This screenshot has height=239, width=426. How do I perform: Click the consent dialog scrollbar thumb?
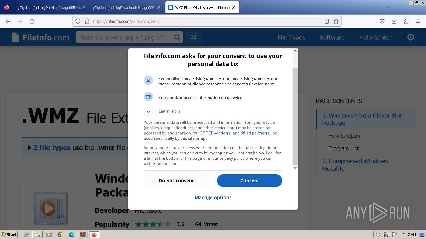pos(295,116)
